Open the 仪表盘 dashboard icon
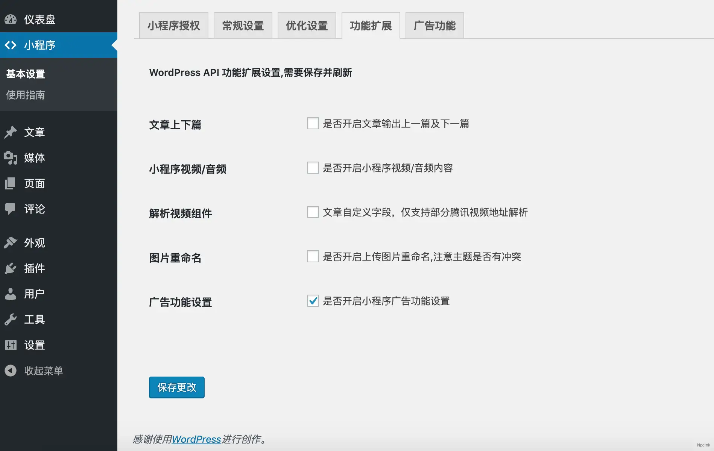714x451 pixels. pyautogui.click(x=11, y=20)
